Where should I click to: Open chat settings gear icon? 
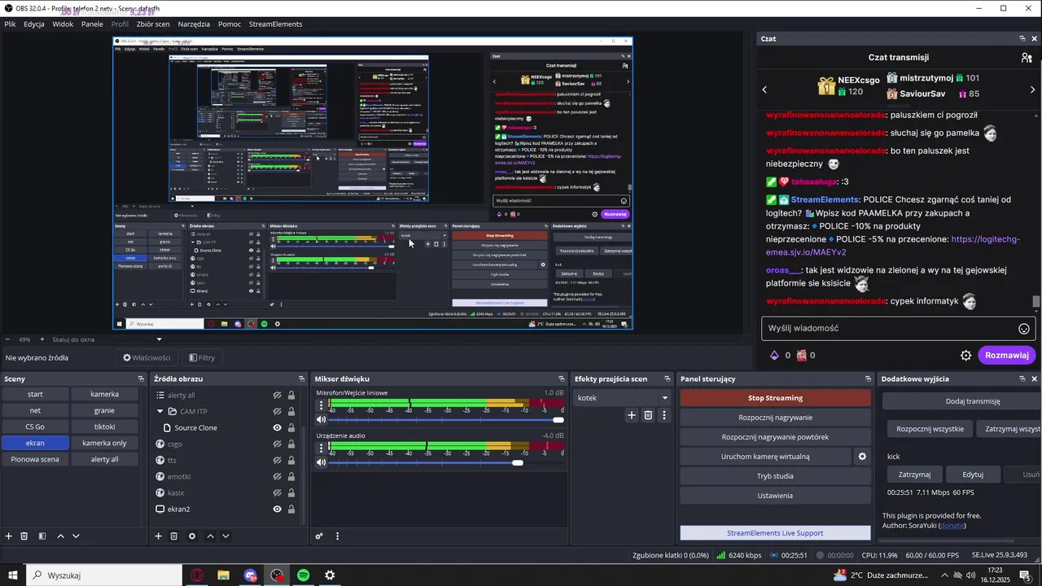point(966,356)
